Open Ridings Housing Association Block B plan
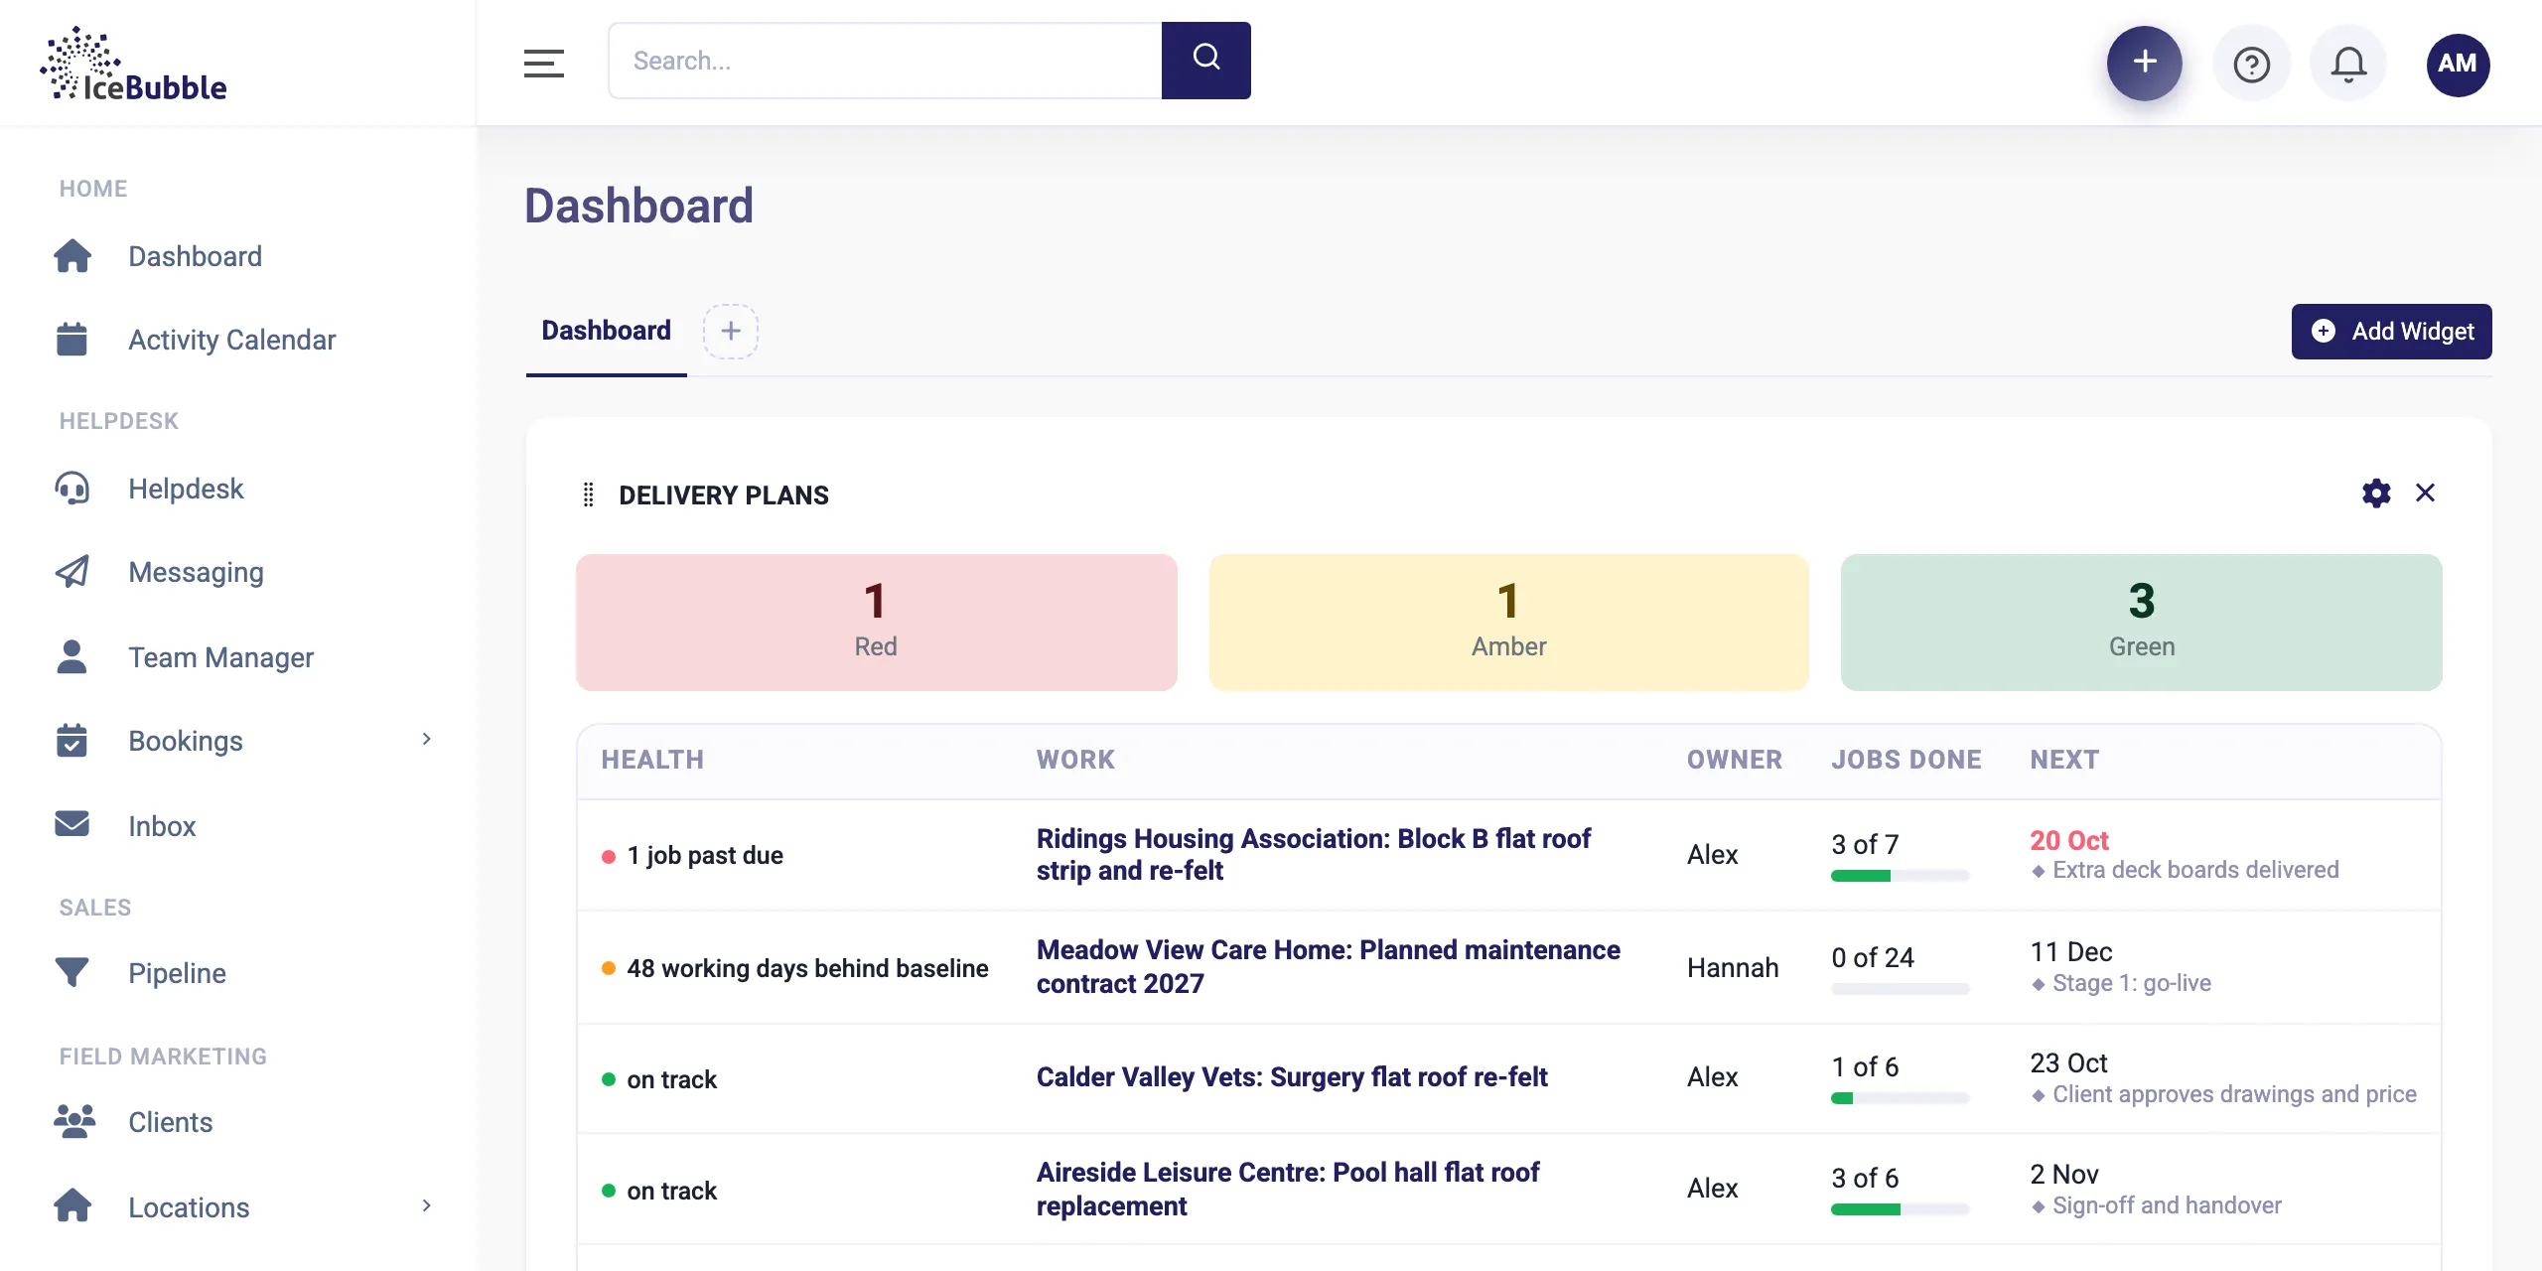This screenshot has width=2542, height=1271. pyautogui.click(x=1313, y=854)
